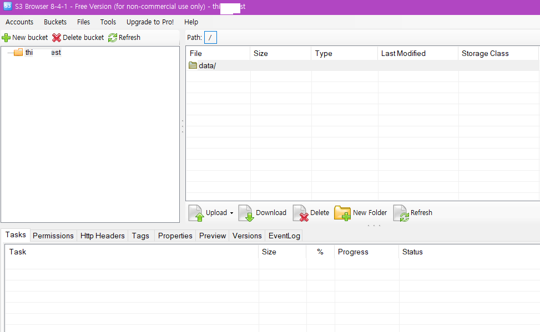Click the Delete file icon
This screenshot has width=540, height=332.
(300, 213)
